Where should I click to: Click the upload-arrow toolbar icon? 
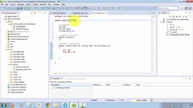click(x=18, y=8)
